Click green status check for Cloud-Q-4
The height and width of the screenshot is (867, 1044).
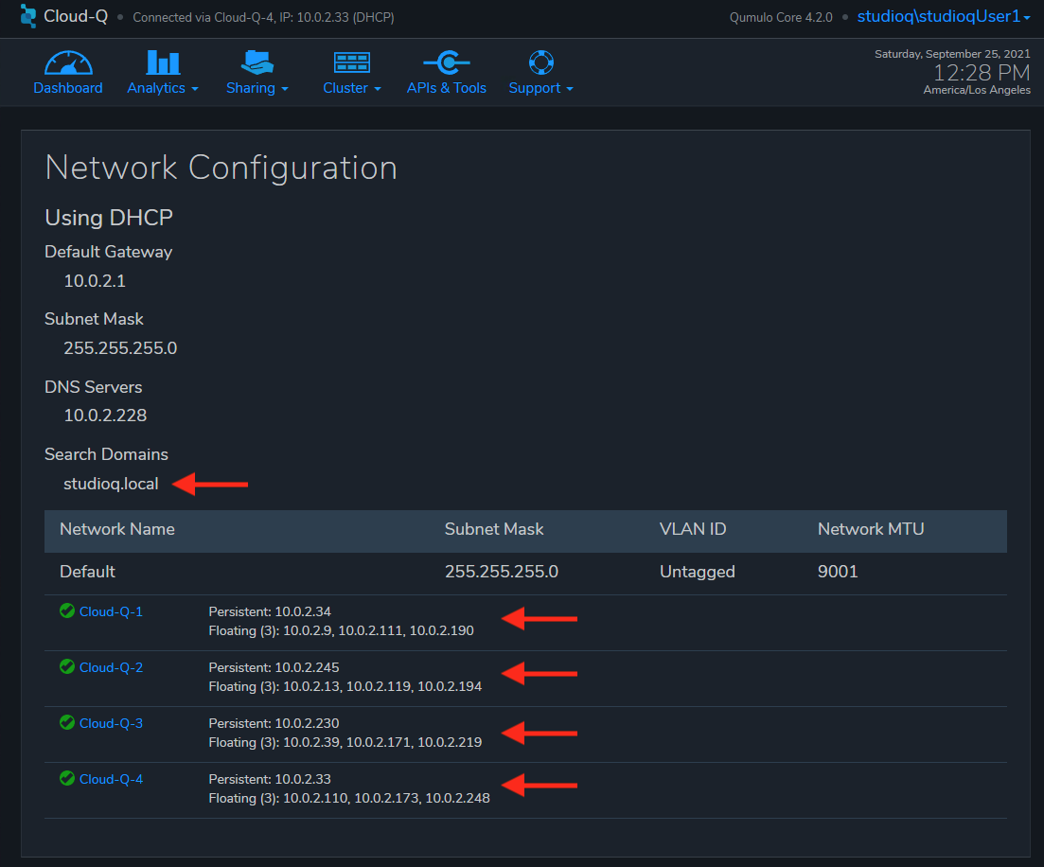(66, 778)
